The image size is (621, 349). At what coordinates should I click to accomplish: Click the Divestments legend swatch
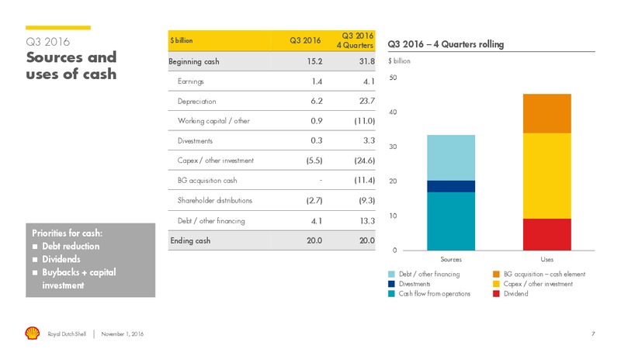pyautogui.click(x=391, y=284)
